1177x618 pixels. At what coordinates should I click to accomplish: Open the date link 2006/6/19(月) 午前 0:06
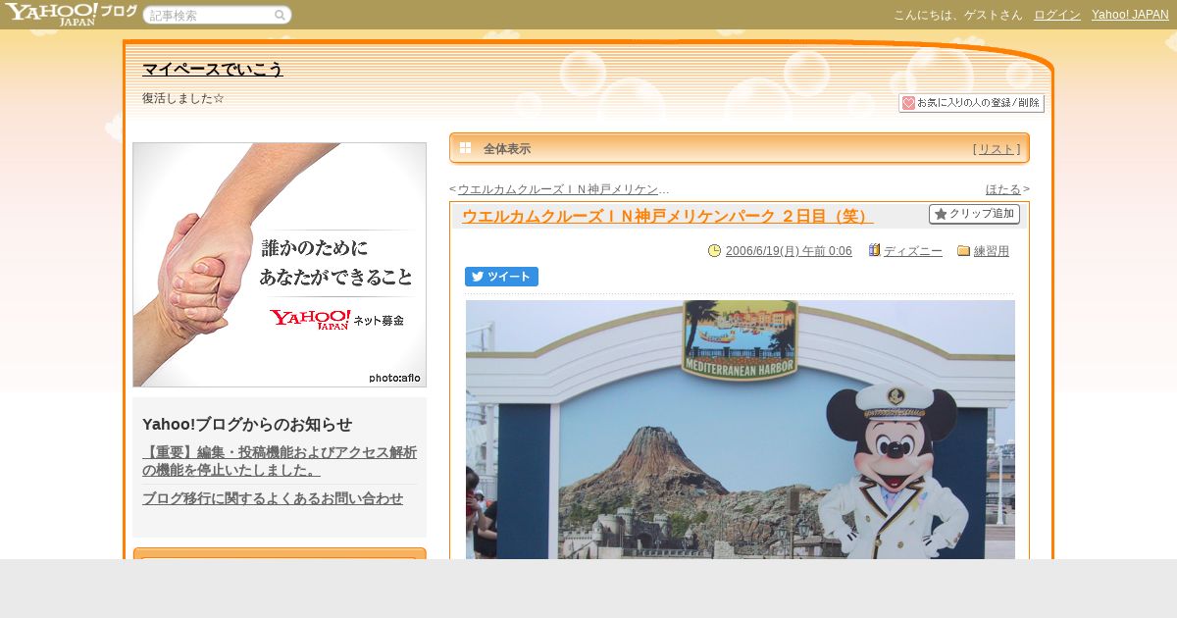pos(789,251)
